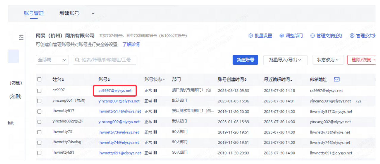Open account lhwnetty691@elysys.net link
This screenshot has width=380, height=164.
coord(120,153)
